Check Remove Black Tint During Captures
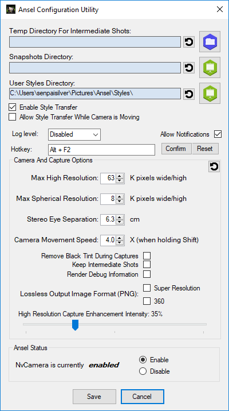The image size is (229, 411). click(x=147, y=256)
